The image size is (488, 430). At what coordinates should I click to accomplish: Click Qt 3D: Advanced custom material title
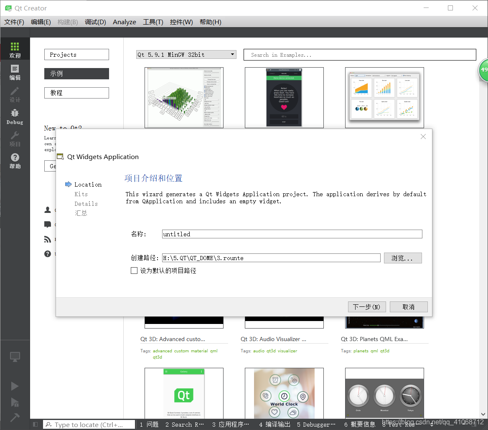click(x=173, y=339)
